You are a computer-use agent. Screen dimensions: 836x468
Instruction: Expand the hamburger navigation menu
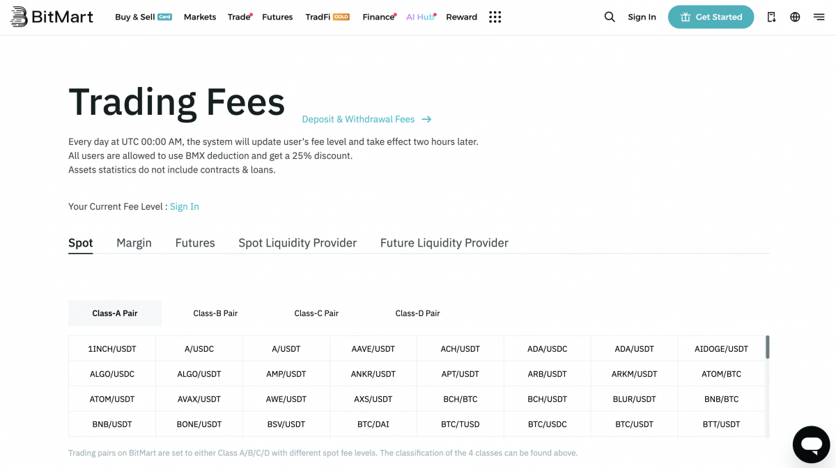819,17
